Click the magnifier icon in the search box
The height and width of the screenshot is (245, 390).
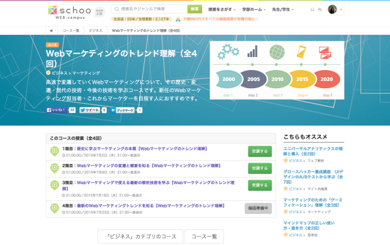(x=116, y=9)
